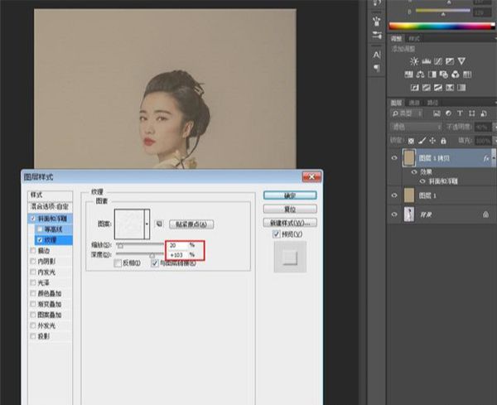Open the layer blend mode dropdown
Viewport: 497px width, 405px height.
tap(416, 127)
